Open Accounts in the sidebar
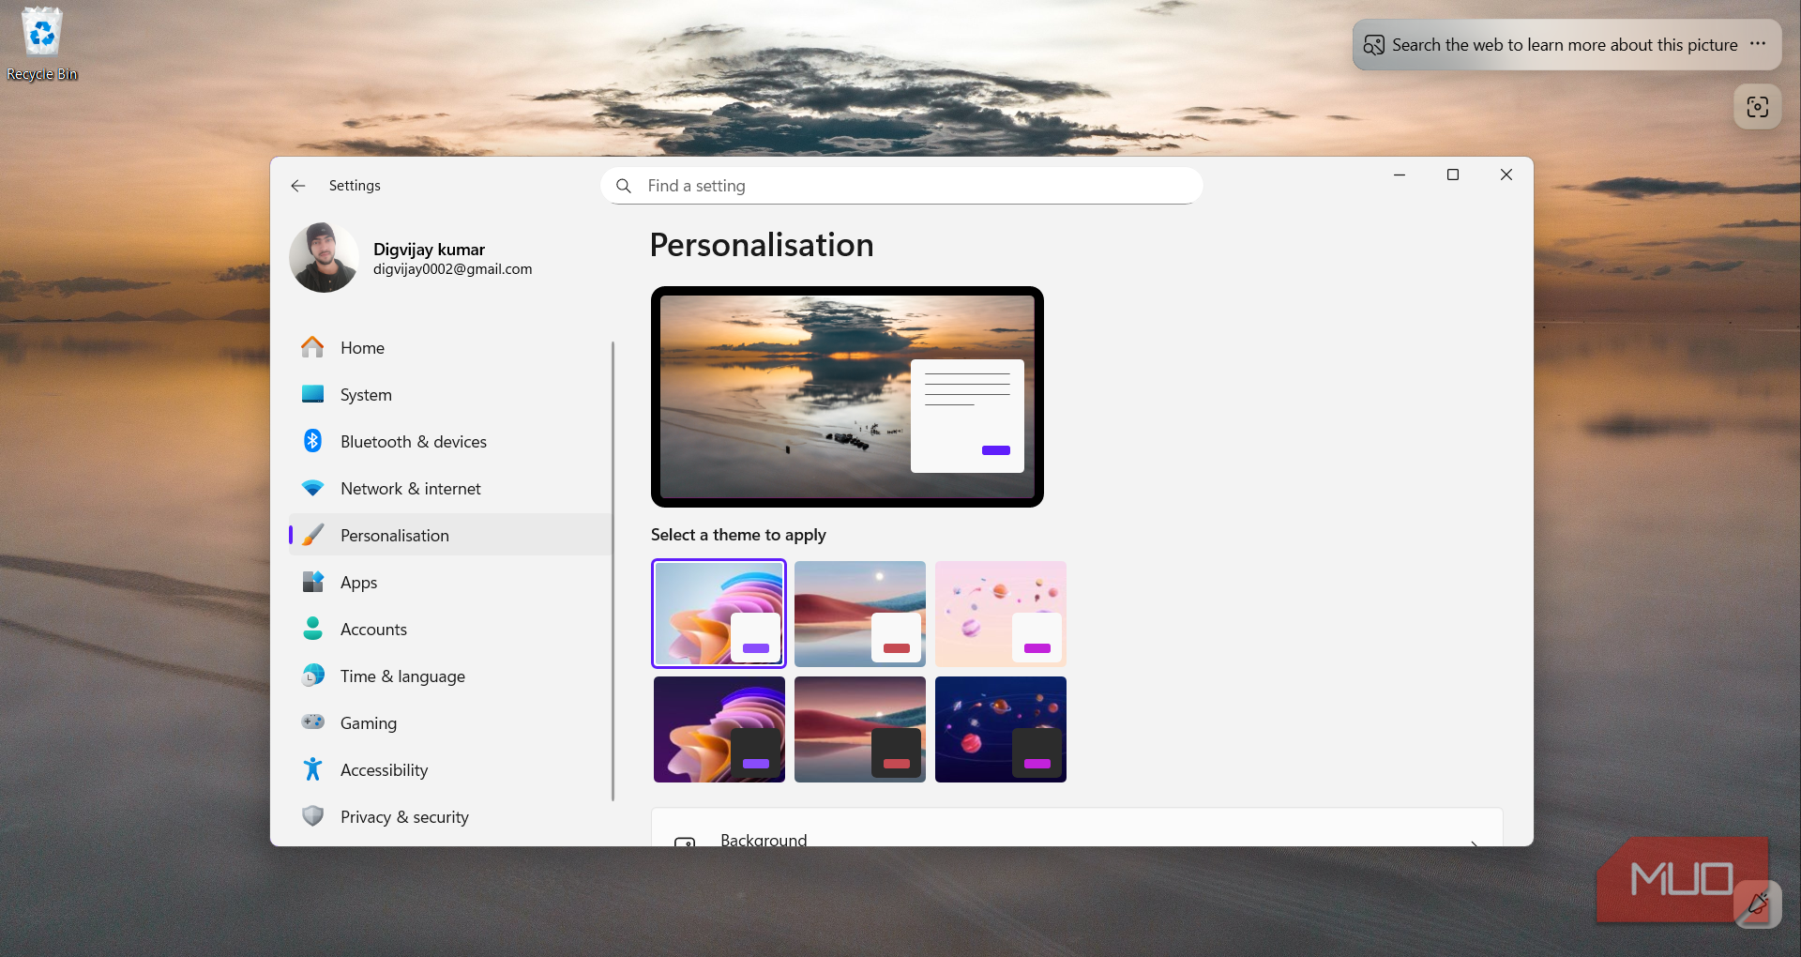The width and height of the screenshot is (1801, 957). [373, 630]
